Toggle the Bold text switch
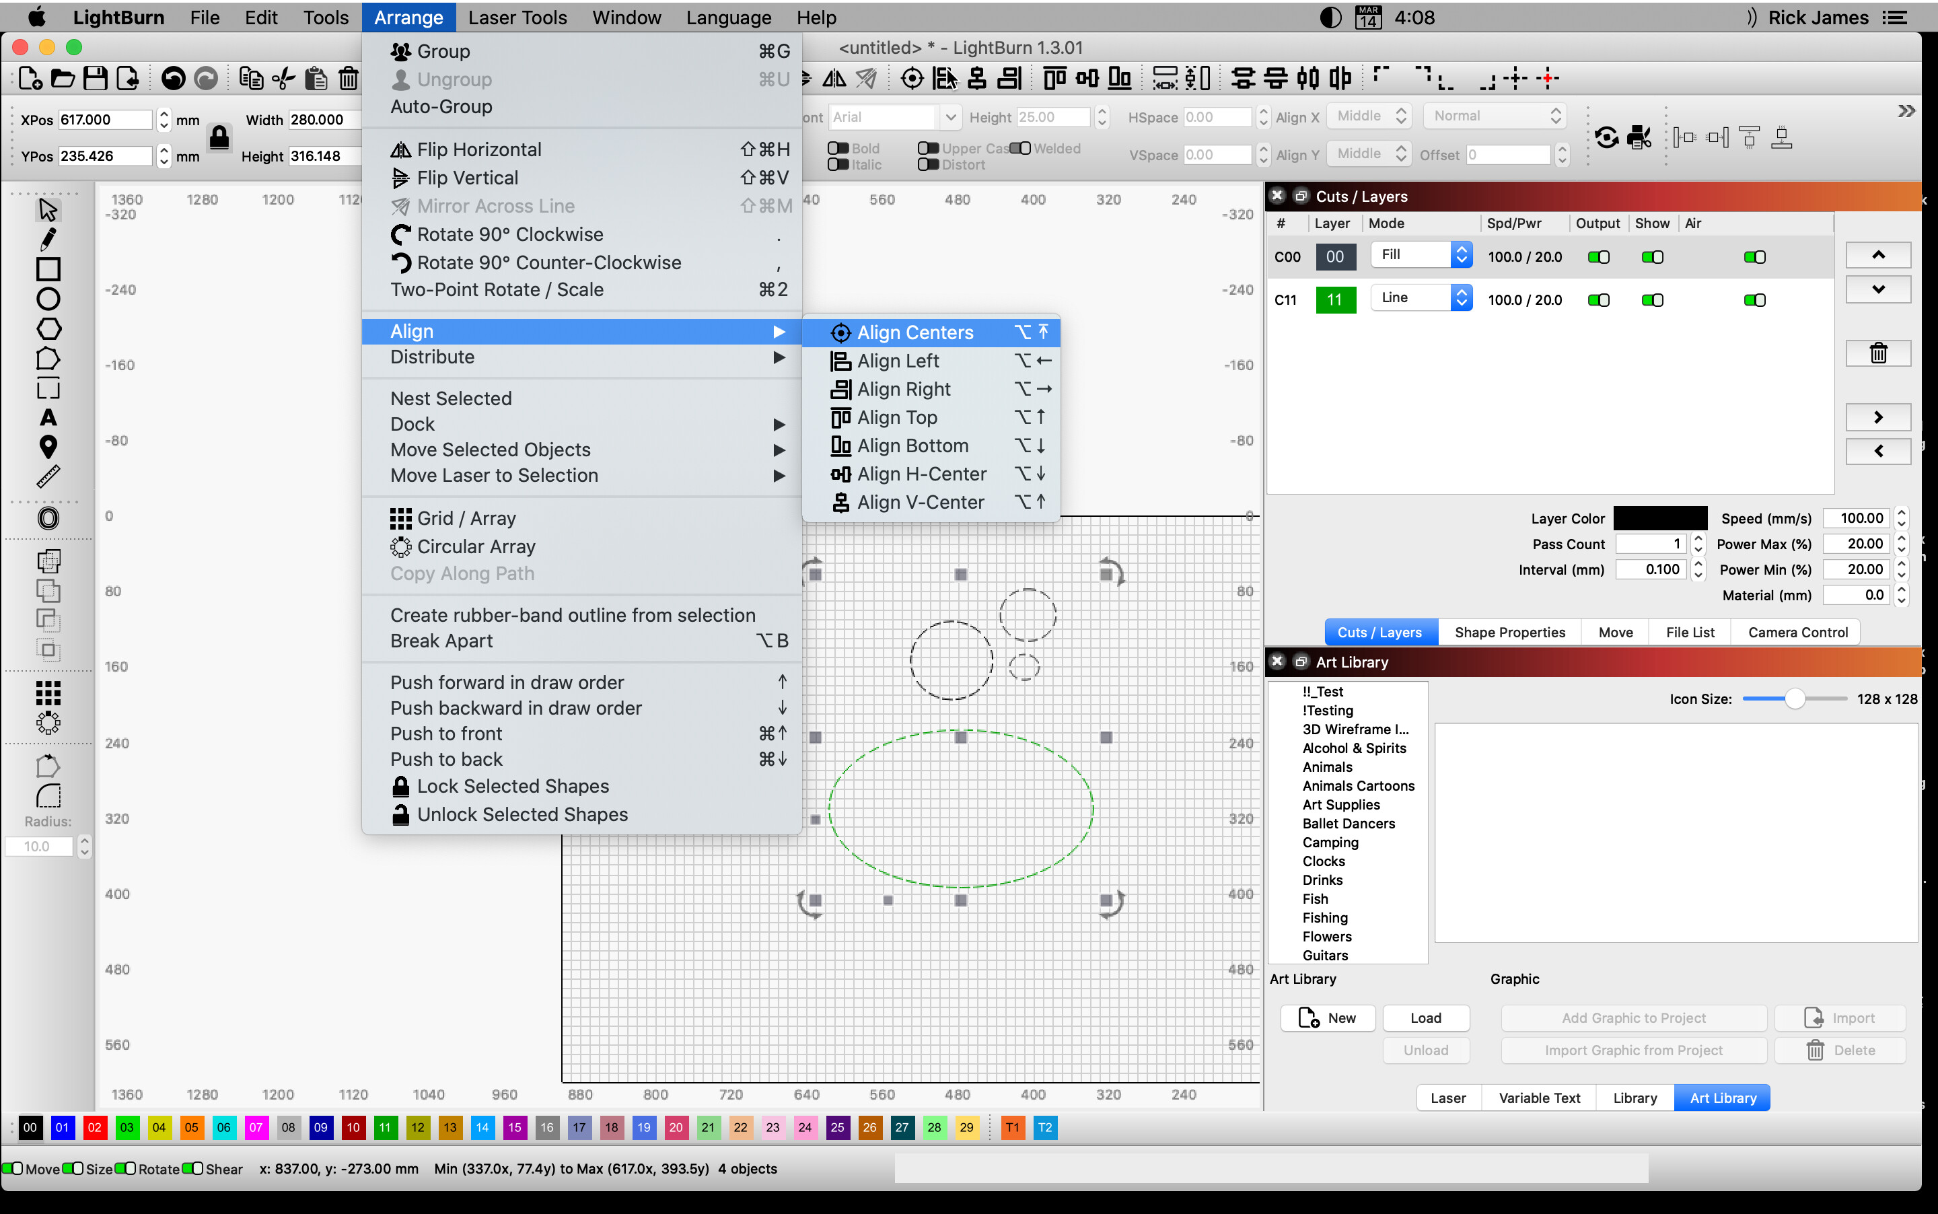Screen dimensions: 1938x1214 tap(838, 149)
